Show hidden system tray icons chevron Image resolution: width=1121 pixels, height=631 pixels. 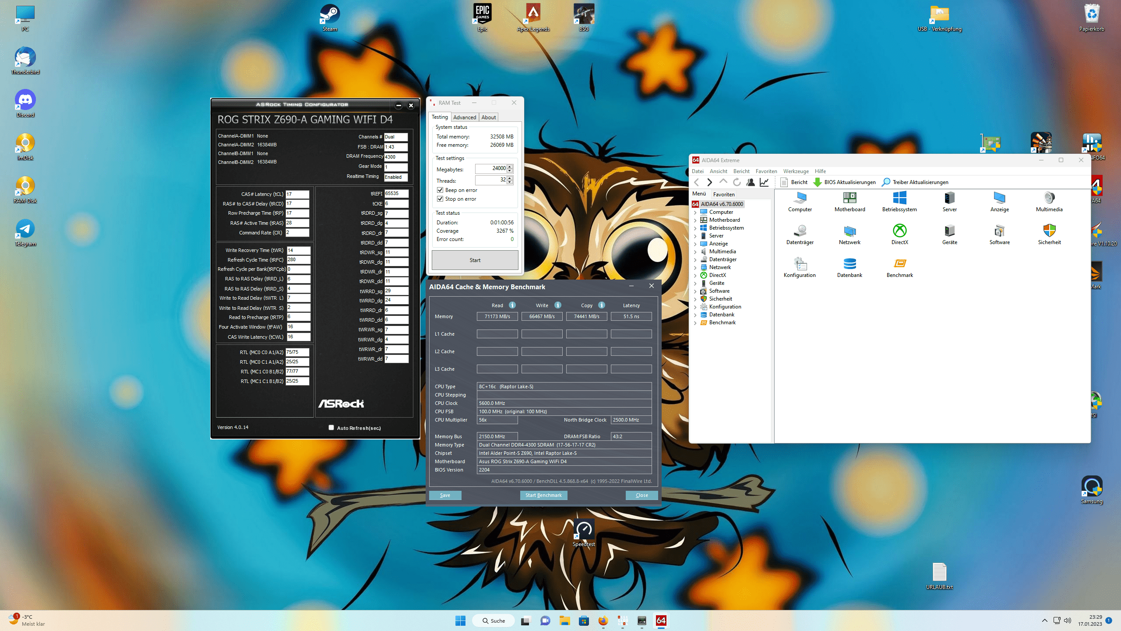1044,620
